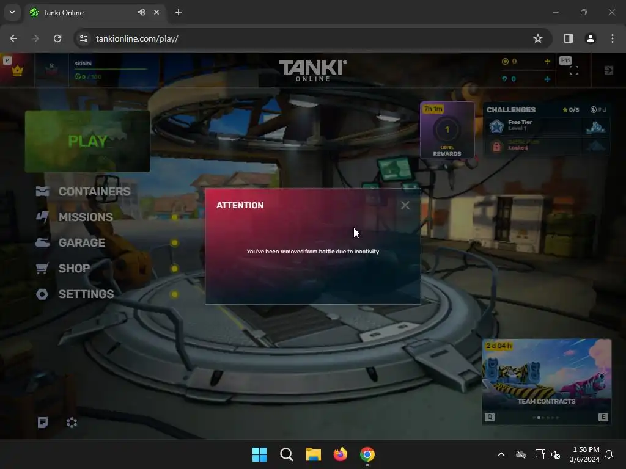Click the Missions flag icon
The height and width of the screenshot is (469, 626).
pos(42,217)
